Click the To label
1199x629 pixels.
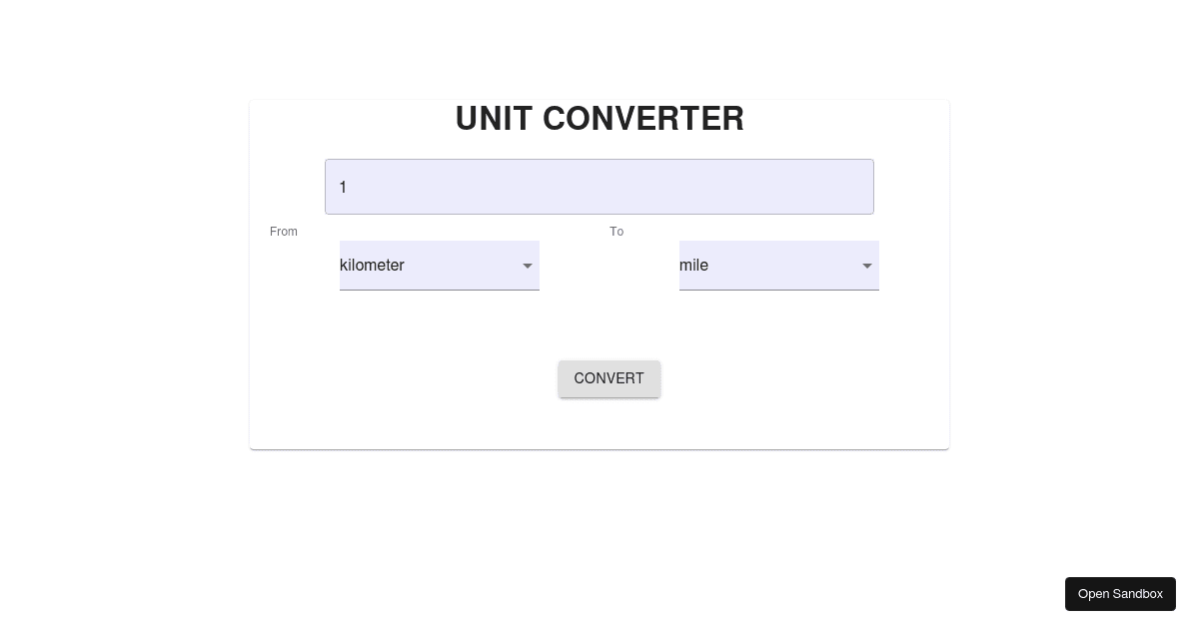(616, 232)
